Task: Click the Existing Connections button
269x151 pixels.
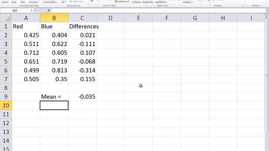Action: (x=50, y=2)
